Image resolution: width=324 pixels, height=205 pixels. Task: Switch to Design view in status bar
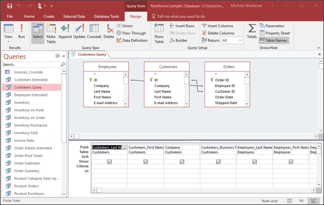[313, 201]
